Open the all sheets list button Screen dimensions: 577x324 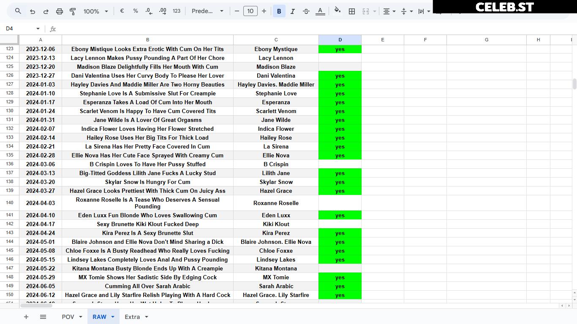point(43,317)
